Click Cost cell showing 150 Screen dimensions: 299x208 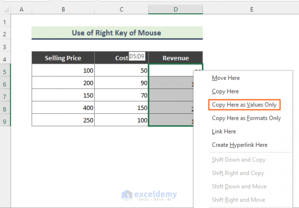[x=122, y=108]
